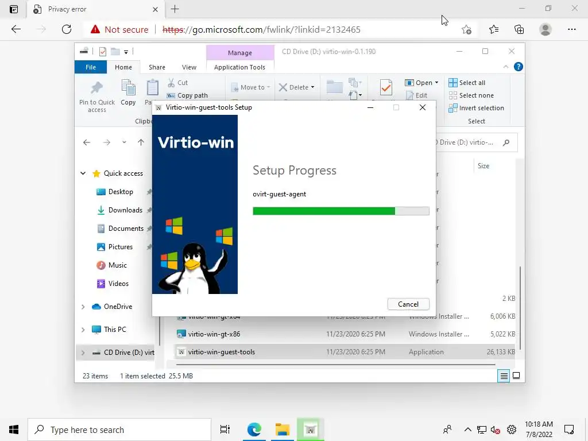Click the Not secure warning indicator
588x441 pixels.
click(119, 29)
